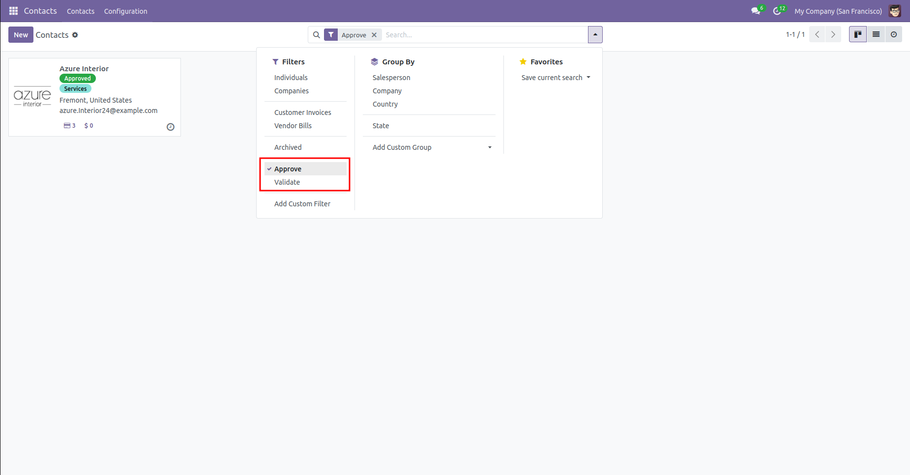Screen dimensions: 910x475
Task: Open the apps grid menu
Action: pos(13,11)
